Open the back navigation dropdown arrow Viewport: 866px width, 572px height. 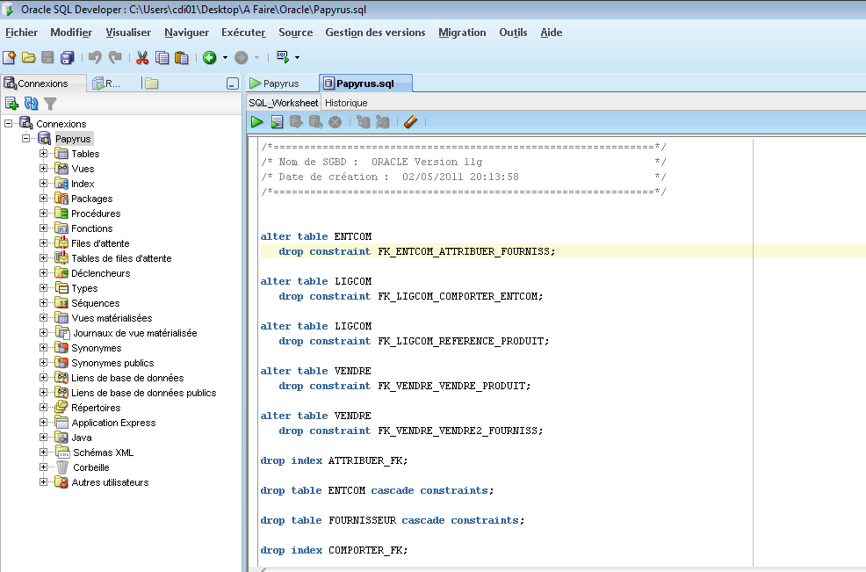tap(225, 58)
